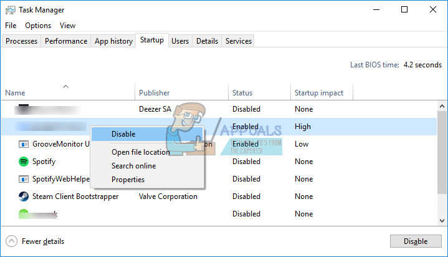448x257 pixels.
Task: Switch to the App history tab
Action: [114, 41]
